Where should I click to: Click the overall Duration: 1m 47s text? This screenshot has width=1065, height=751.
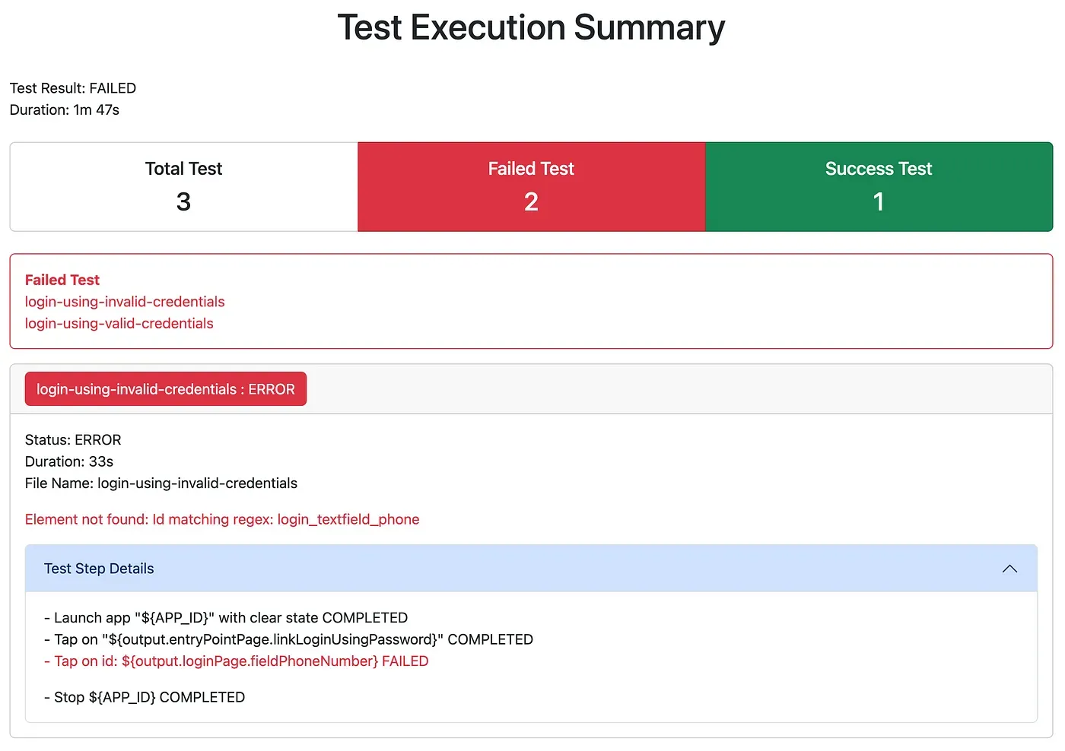[x=65, y=110]
